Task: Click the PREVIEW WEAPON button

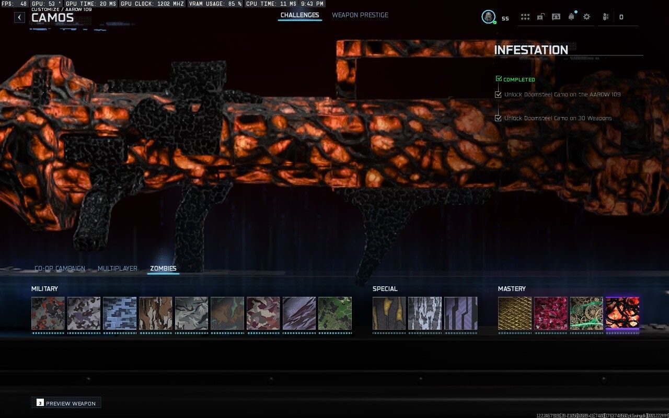Action: [66, 403]
